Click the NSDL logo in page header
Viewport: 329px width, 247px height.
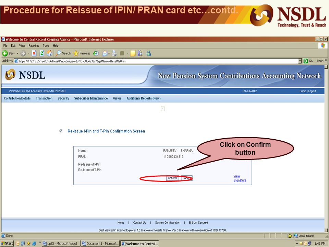click(25, 75)
